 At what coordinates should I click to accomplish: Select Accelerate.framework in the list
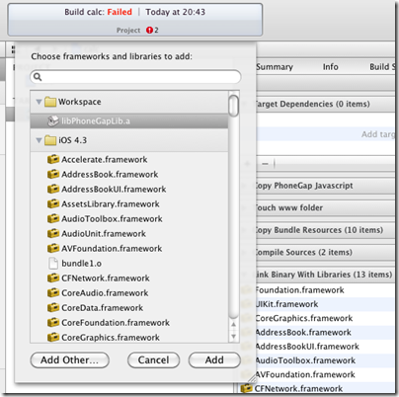[x=129, y=160]
